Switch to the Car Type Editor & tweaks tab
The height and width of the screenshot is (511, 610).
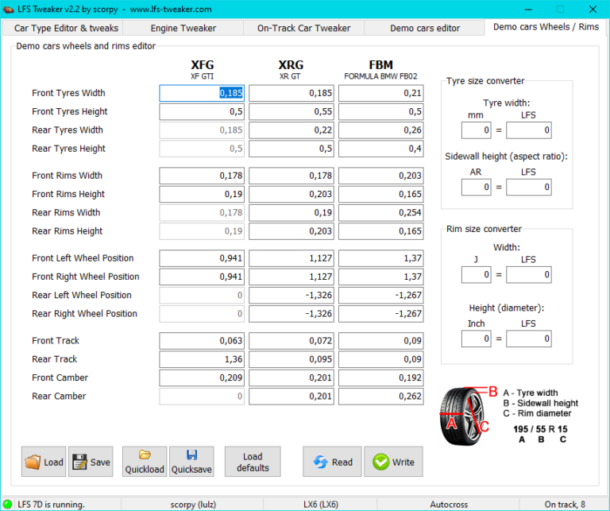point(67,28)
